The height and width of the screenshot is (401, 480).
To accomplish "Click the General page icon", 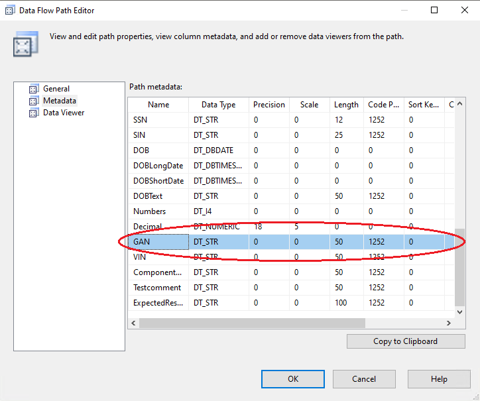I will point(34,89).
